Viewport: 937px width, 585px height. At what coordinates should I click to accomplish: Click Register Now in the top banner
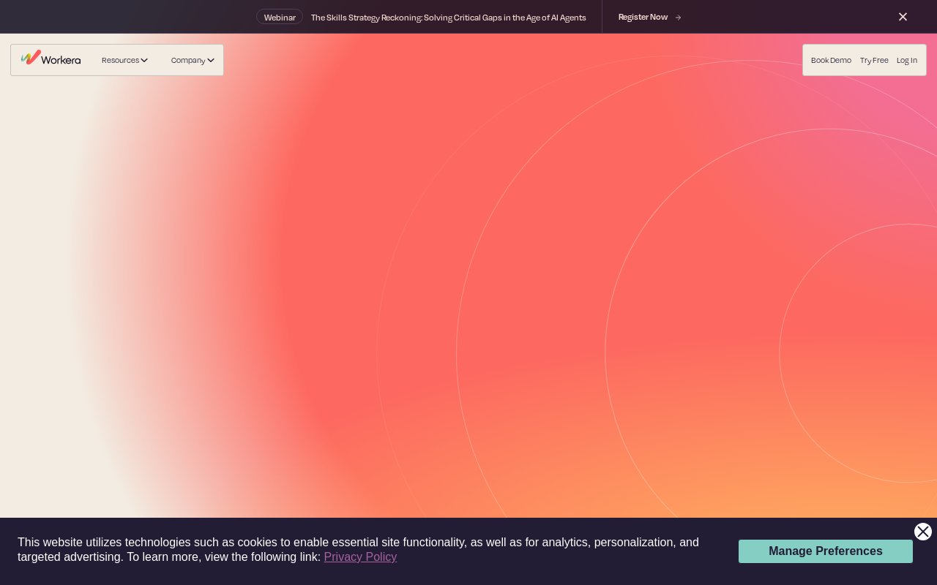click(x=643, y=17)
